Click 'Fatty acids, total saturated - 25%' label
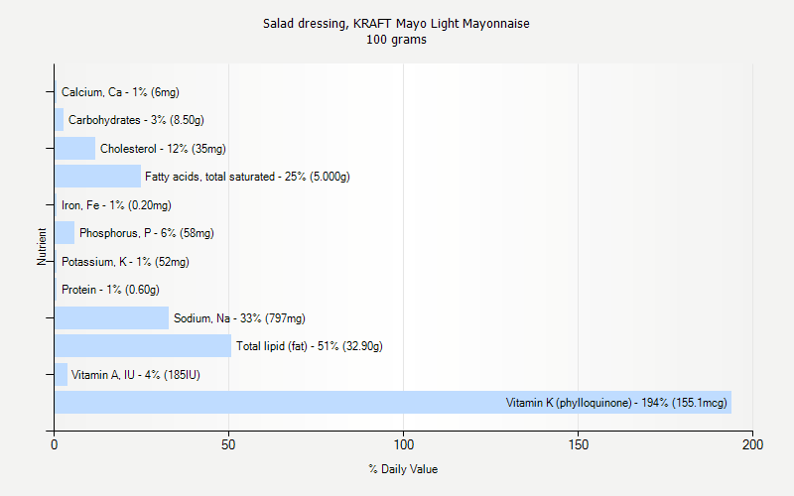The height and width of the screenshot is (496, 794). [x=247, y=177]
